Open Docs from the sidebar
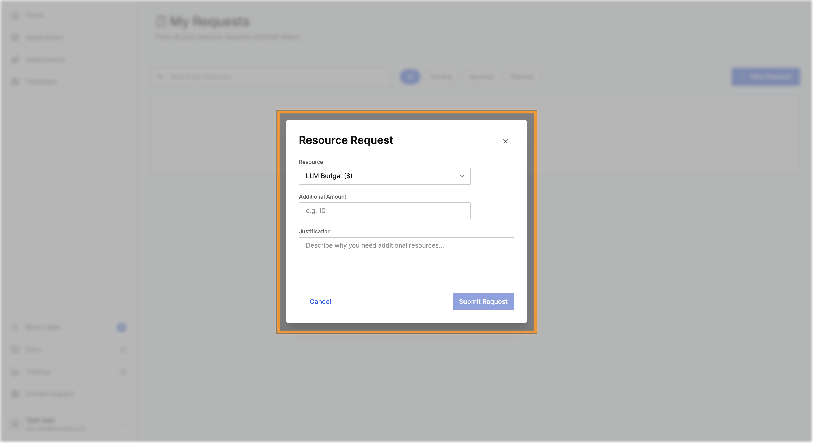This screenshot has width=813, height=443. coord(33,349)
